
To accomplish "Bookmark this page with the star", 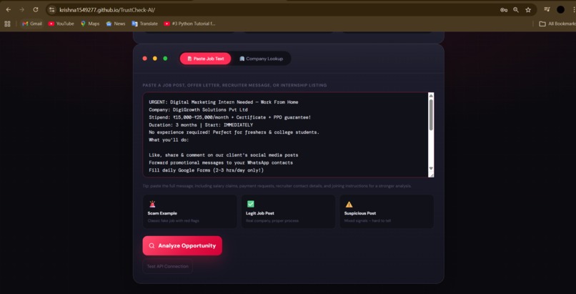I will click(528, 10).
